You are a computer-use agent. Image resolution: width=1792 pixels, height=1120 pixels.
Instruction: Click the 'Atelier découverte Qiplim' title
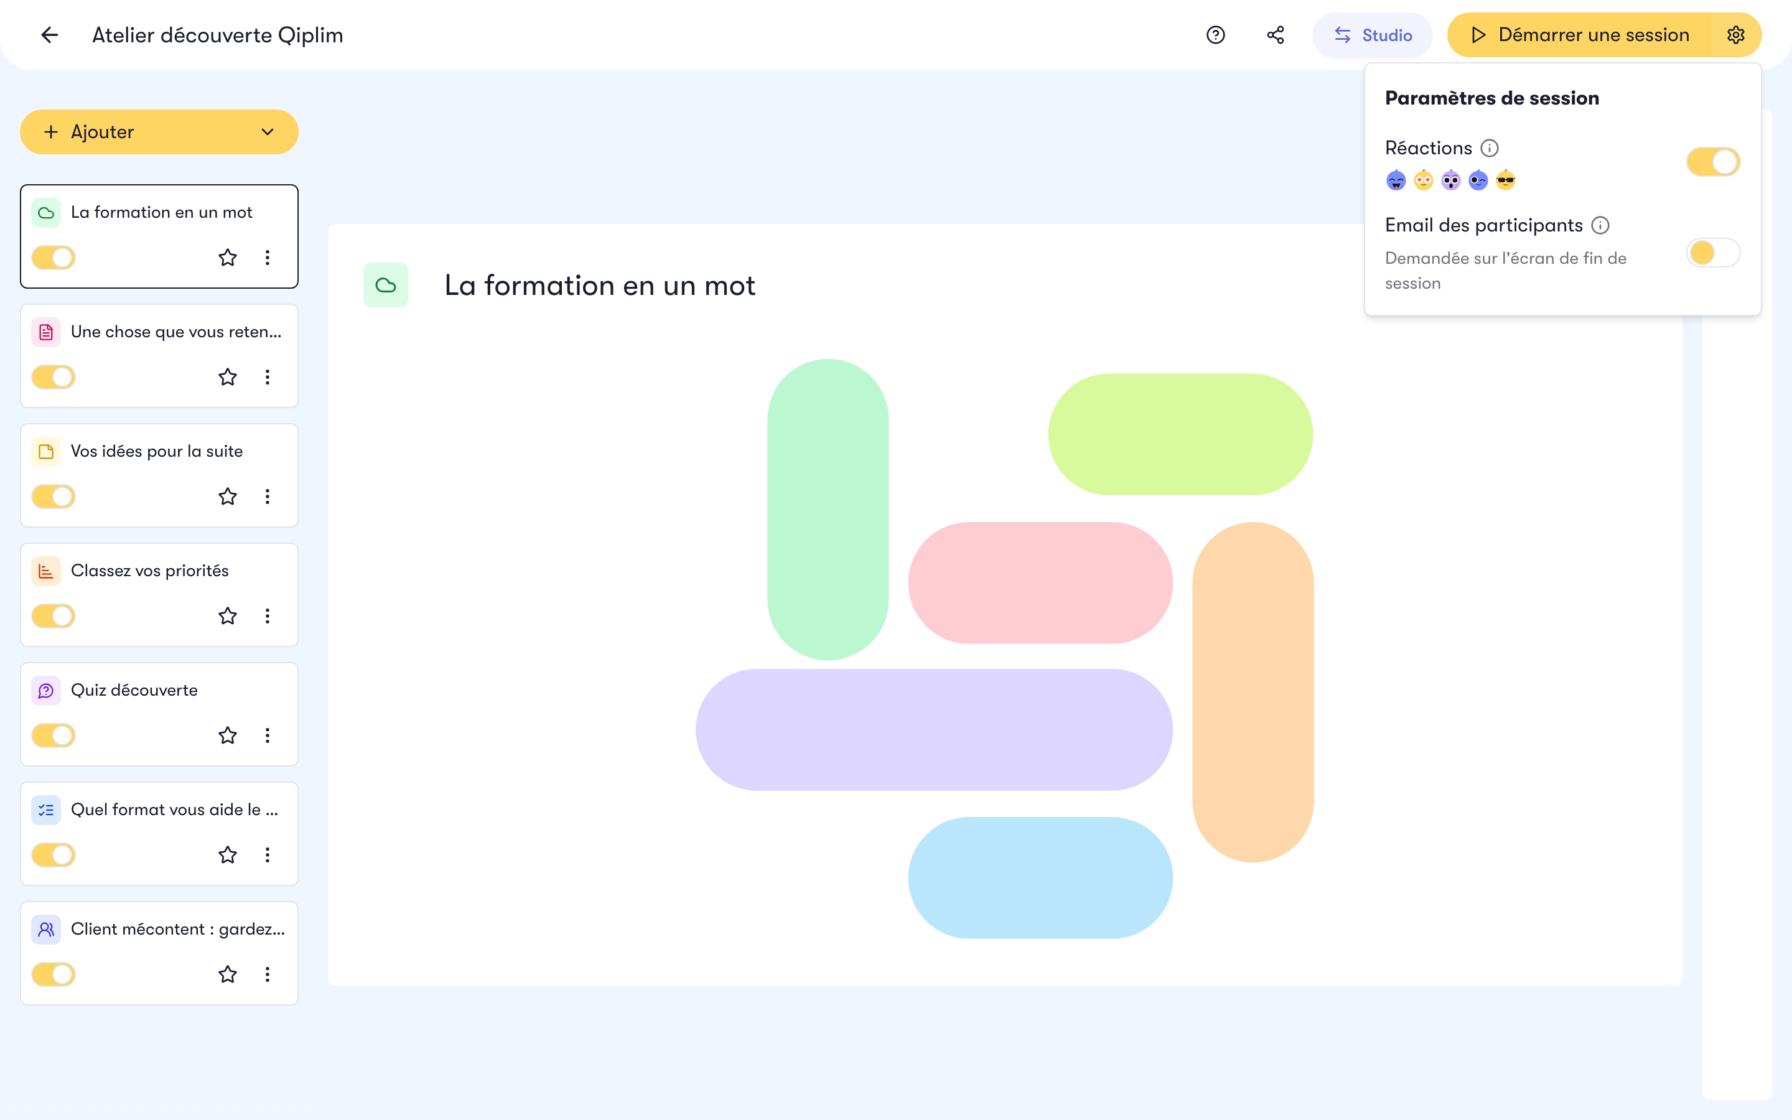(217, 35)
